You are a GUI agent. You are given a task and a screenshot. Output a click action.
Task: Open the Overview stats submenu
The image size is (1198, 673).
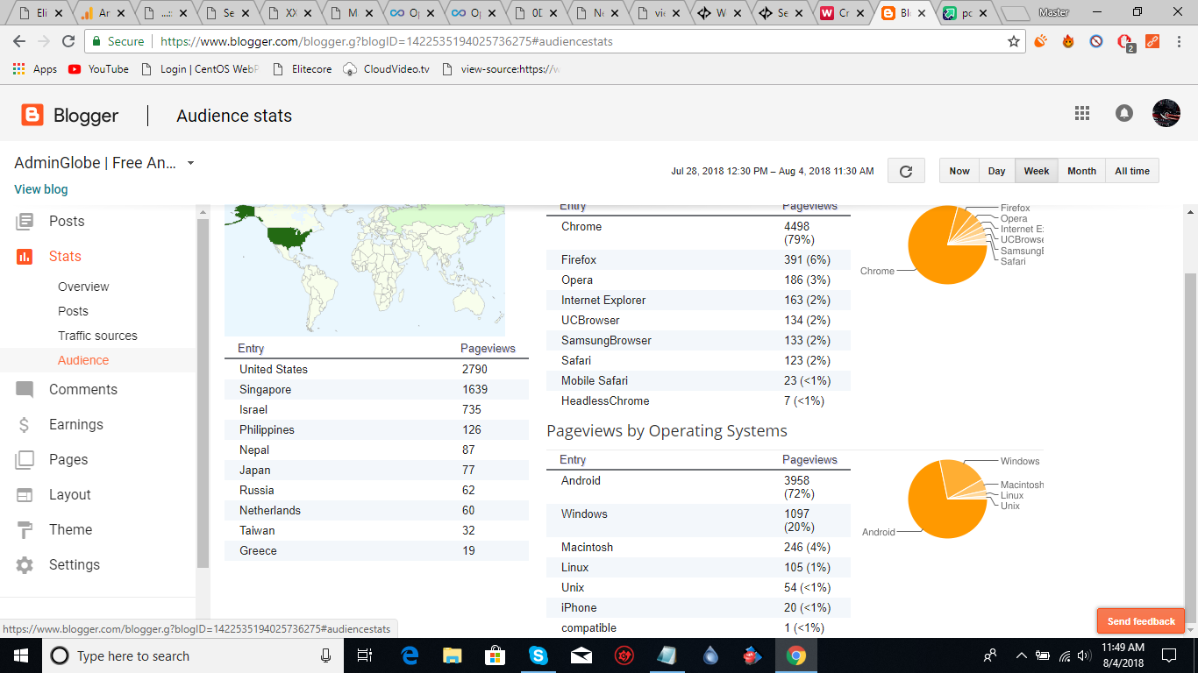click(x=83, y=287)
